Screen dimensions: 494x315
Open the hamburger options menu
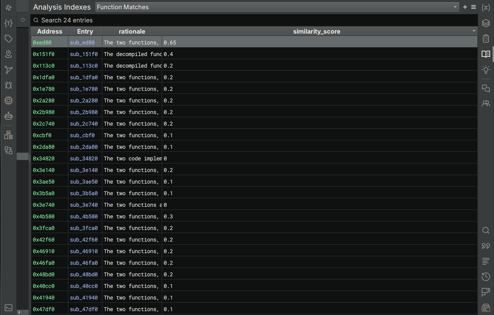[x=474, y=7]
